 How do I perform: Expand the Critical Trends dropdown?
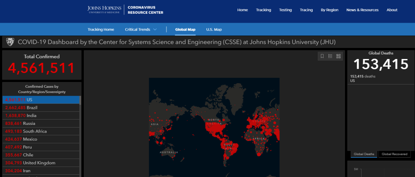coord(141,29)
